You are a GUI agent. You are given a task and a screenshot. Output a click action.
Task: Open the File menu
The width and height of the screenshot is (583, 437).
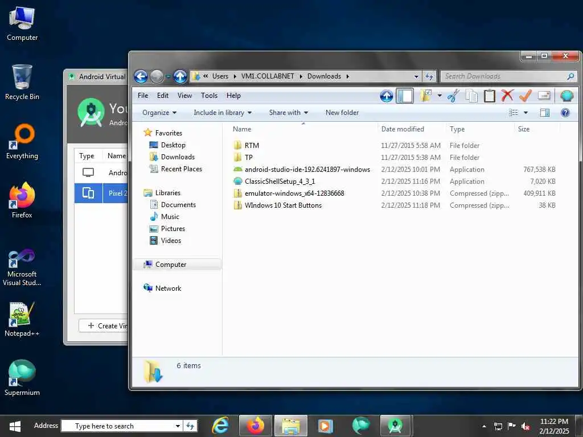click(143, 96)
